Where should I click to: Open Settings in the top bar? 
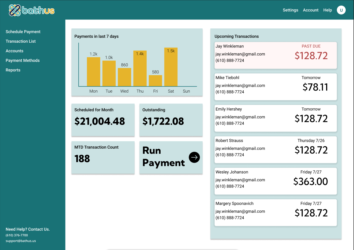(x=290, y=10)
